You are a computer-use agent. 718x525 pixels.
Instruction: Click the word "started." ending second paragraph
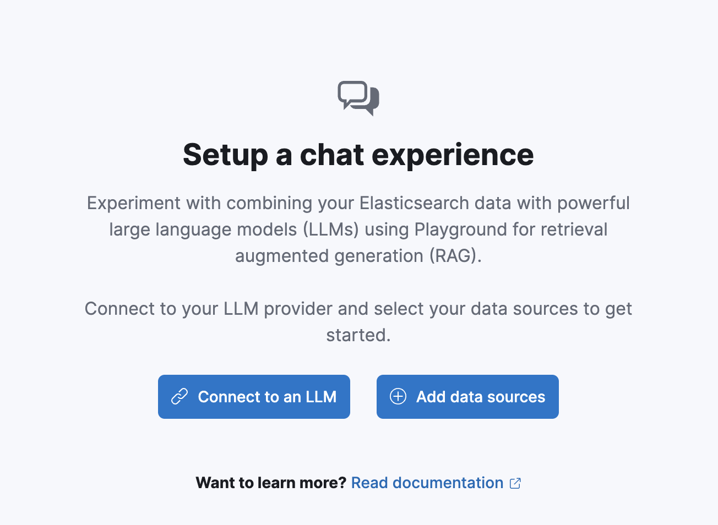pos(358,335)
